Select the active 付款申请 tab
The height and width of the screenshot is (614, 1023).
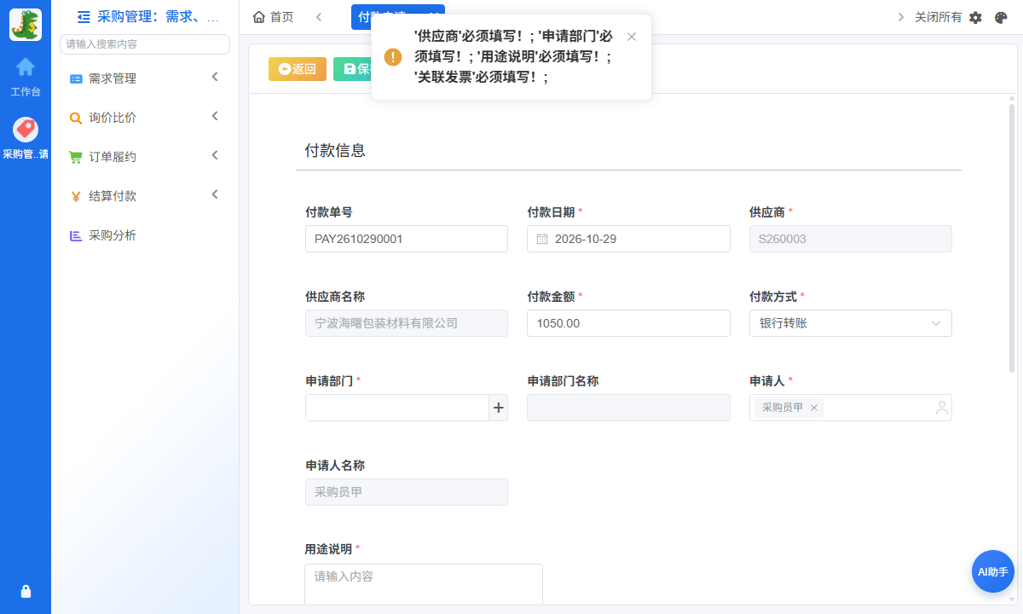398,17
